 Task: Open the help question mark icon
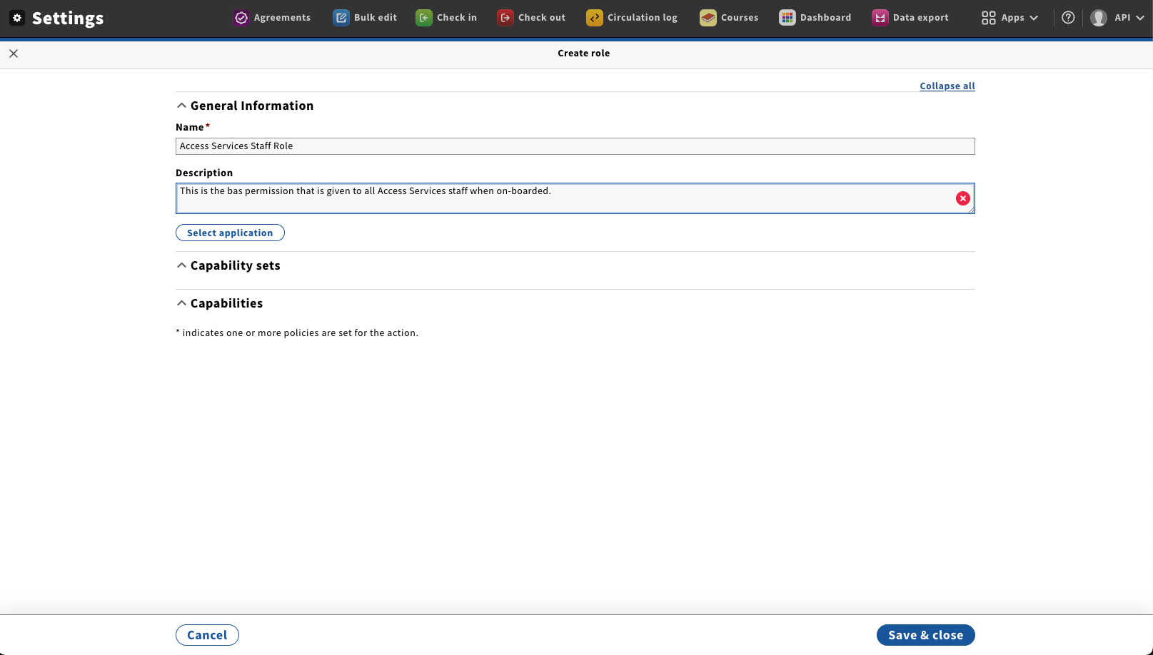point(1068,18)
